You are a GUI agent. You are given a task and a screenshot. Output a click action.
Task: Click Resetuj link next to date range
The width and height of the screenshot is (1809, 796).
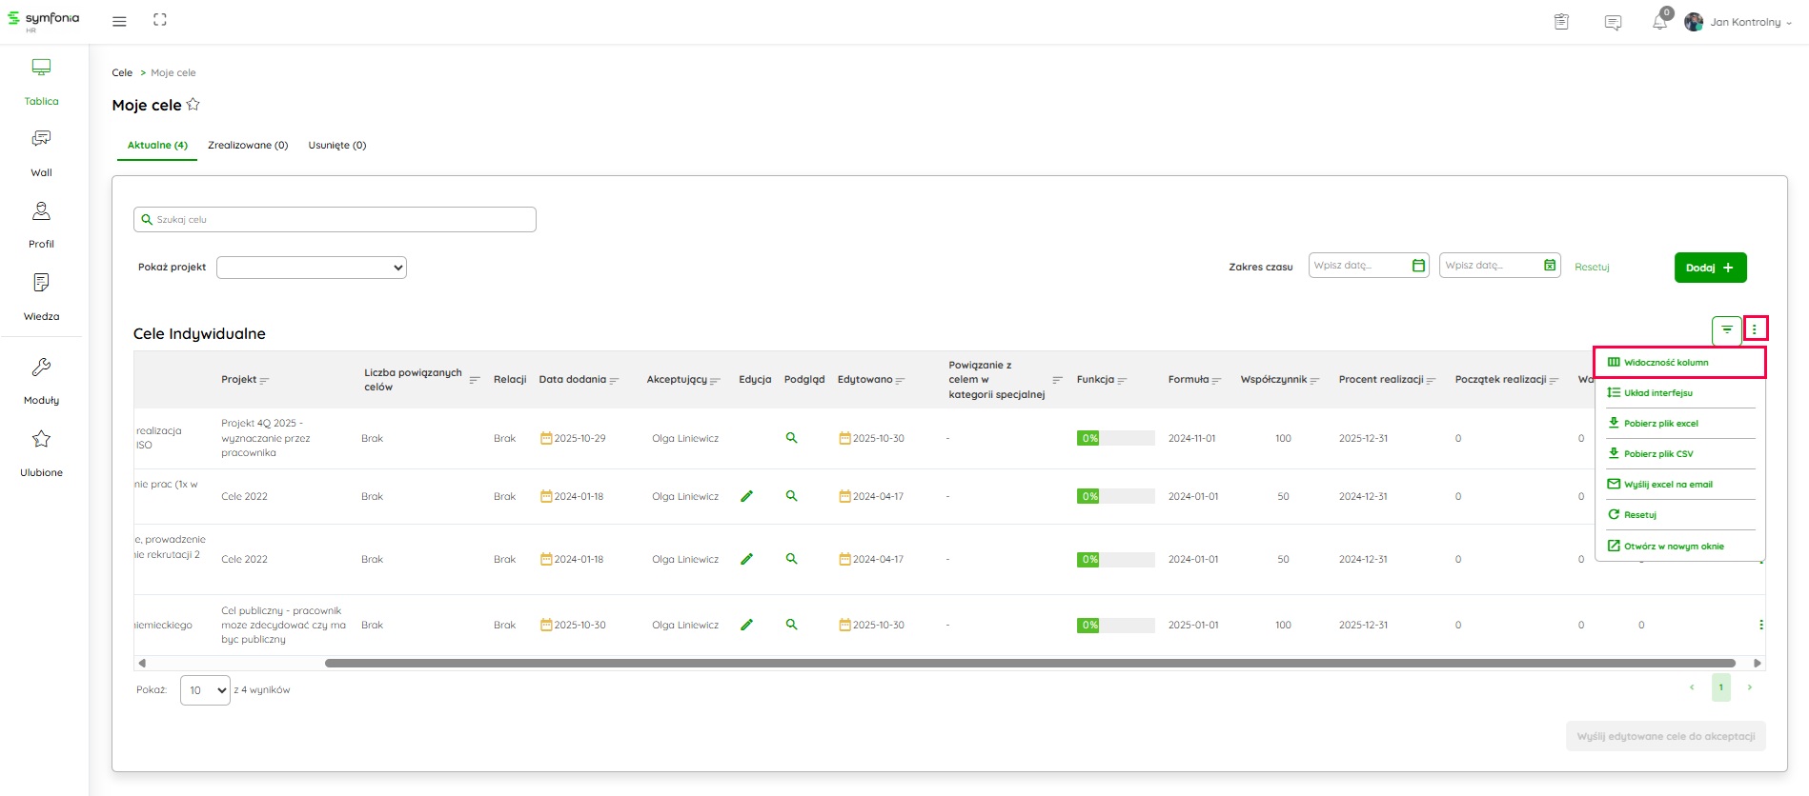coord(1592,268)
